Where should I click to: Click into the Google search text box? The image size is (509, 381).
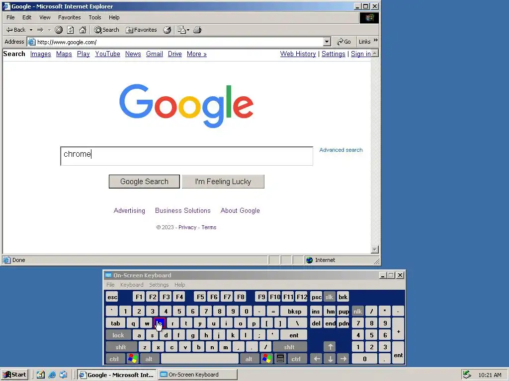(x=187, y=156)
